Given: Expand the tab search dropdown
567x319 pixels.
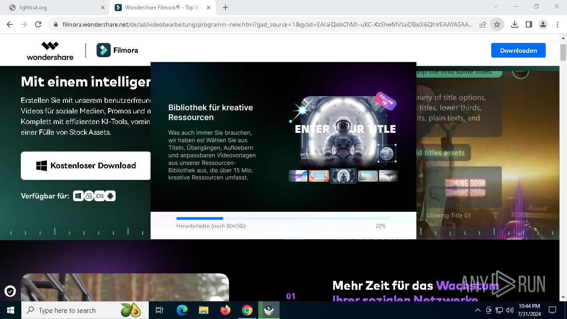Looking at the screenshot, I should pos(496,7).
